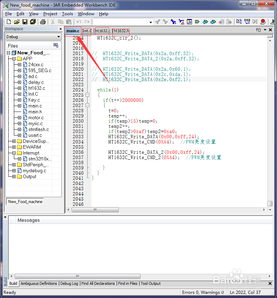Print the document with the printer icon

coord(43,22)
